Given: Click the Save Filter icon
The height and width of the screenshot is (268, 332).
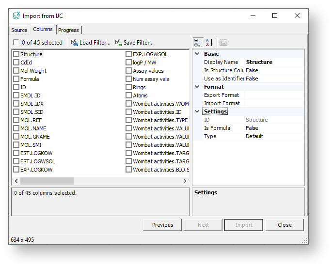Looking at the screenshot, I should 119,43.
